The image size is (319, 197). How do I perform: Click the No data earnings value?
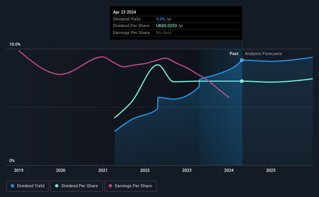(164, 33)
